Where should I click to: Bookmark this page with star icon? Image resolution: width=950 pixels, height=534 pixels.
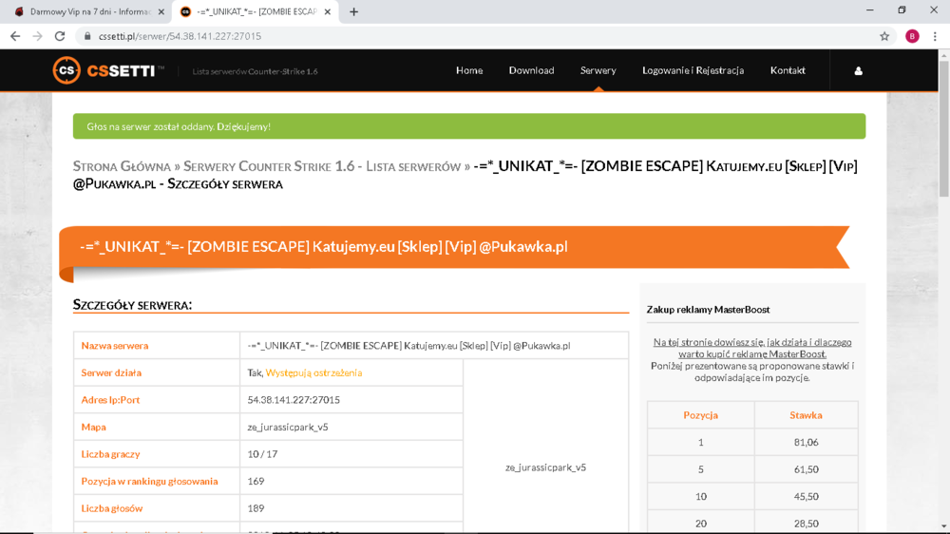pyautogui.click(x=884, y=36)
